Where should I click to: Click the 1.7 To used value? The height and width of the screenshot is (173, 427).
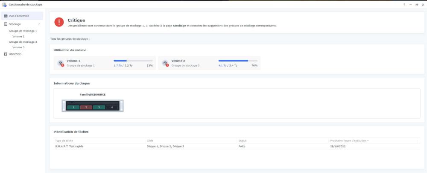click(x=118, y=66)
